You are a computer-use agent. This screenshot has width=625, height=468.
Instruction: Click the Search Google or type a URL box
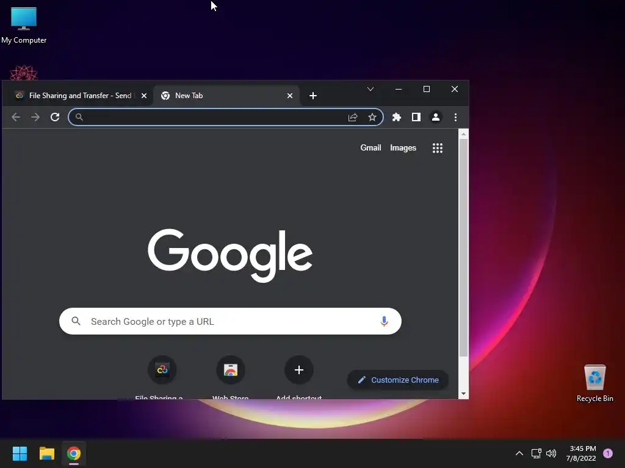coord(230,321)
